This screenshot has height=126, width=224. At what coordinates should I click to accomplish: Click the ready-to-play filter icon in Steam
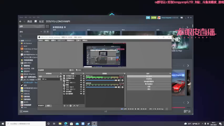[x=48, y=32]
